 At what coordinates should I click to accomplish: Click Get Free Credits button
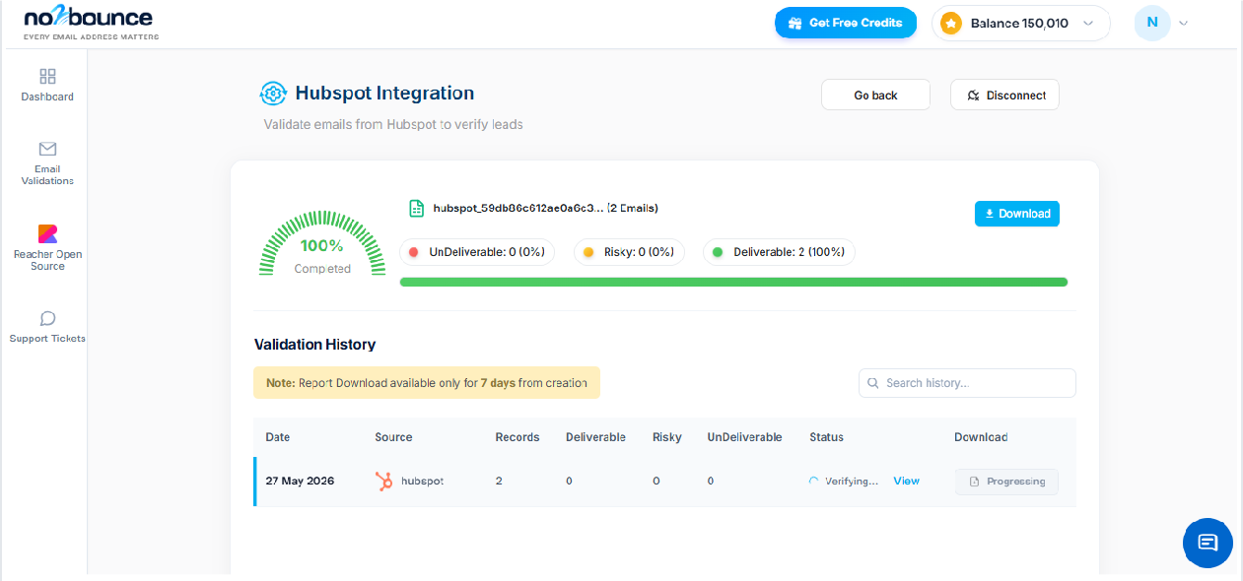[846, 23]
